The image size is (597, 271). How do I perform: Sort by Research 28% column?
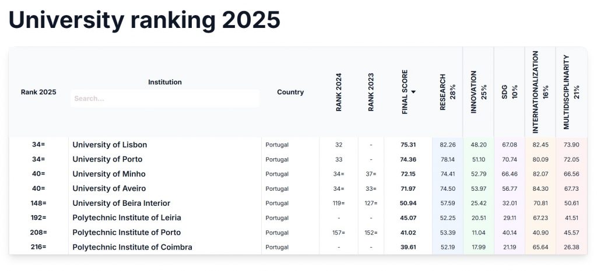pyautogui.click(x=447, y=92)
